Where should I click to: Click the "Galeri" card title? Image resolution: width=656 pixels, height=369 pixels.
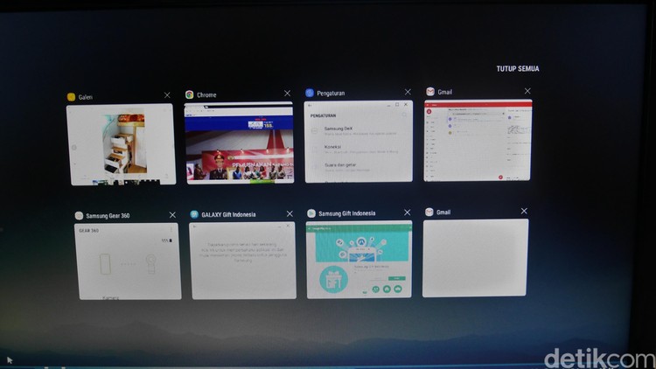tap(86, 97)
